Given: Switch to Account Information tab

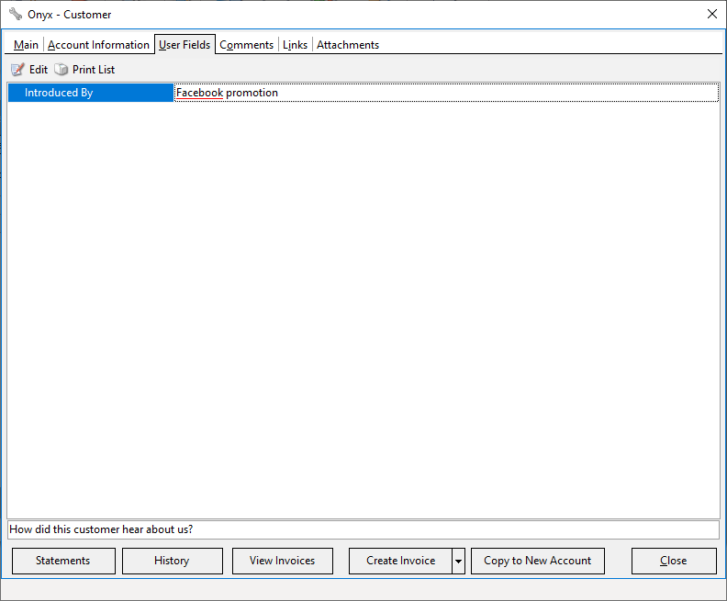Looking at the screenshot, I should pos(98,45).
